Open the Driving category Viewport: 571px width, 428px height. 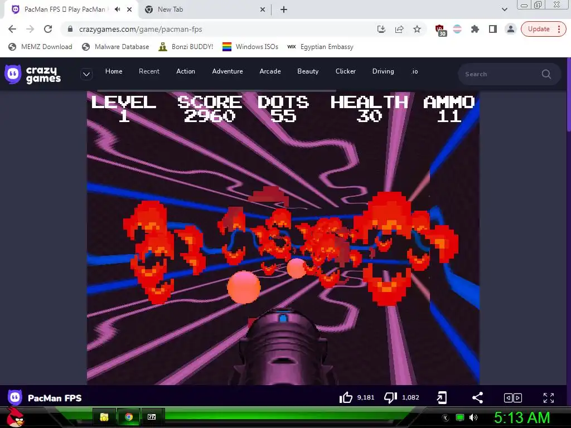383,71
